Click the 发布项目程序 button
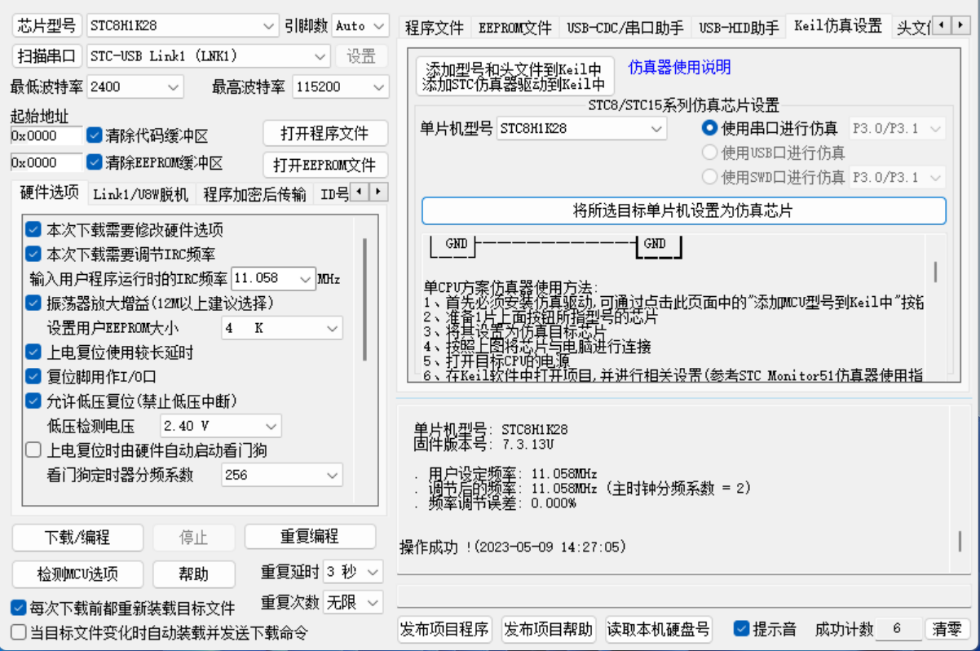The image size is (980, 651). [444, 629]
